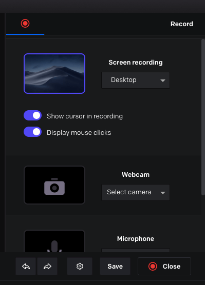Toggle Show cursor in recording switch

(32, 115)
